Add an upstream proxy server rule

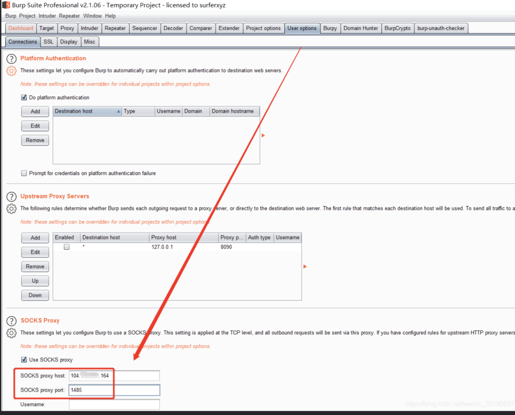[x=35, y=238]
